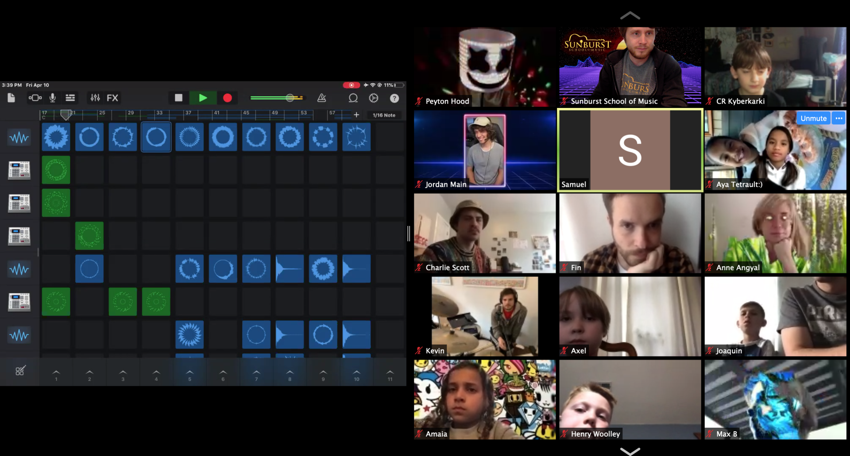Open the Loop Browser

pyautogui.click(x=353, y=98)
